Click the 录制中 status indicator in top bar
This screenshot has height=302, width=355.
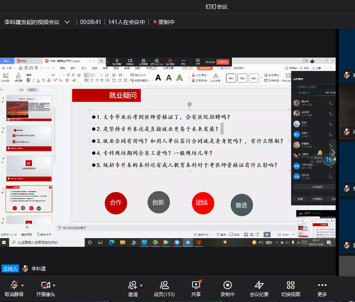click(164, 22)
